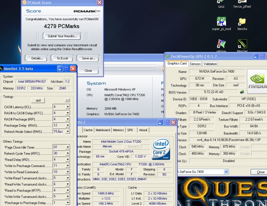Image resolution: width=267 pixels, height=206 pixels.
Task: Launch super_pi_mod desktop icon
Action: click(x=221, y=24)
